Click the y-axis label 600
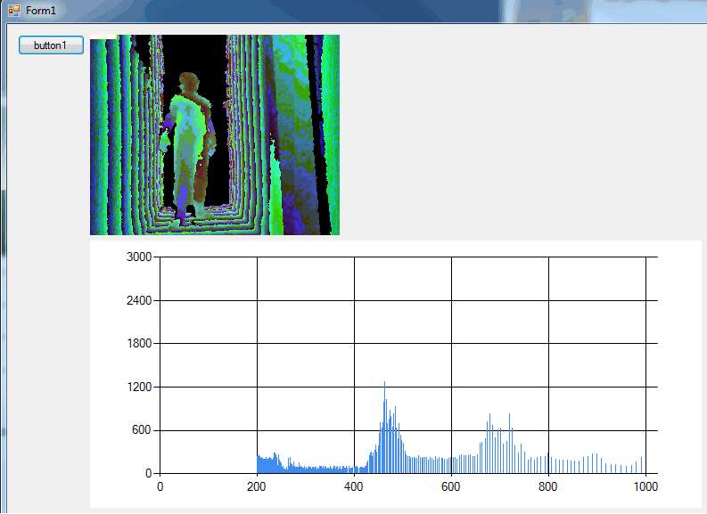The height and width of the screenshot is (514, 707). coord(142,430)
